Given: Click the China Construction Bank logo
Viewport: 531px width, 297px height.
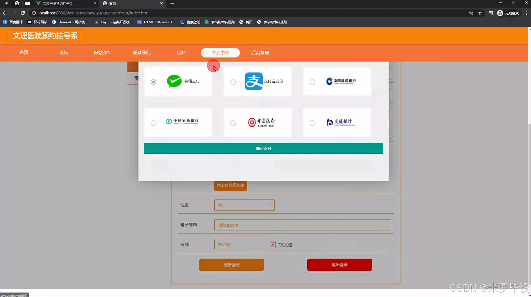Looking at the screenshot, I should pyautogui.click(x=341, y=81).
